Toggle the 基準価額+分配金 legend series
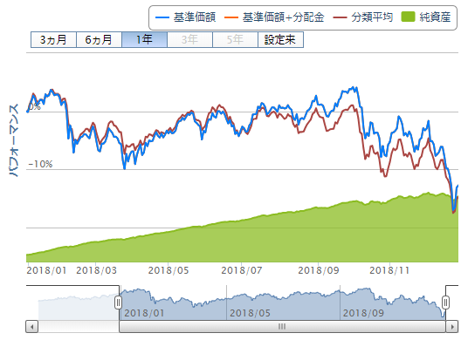This screenshot has width=461, height=340. click(274, 17)
